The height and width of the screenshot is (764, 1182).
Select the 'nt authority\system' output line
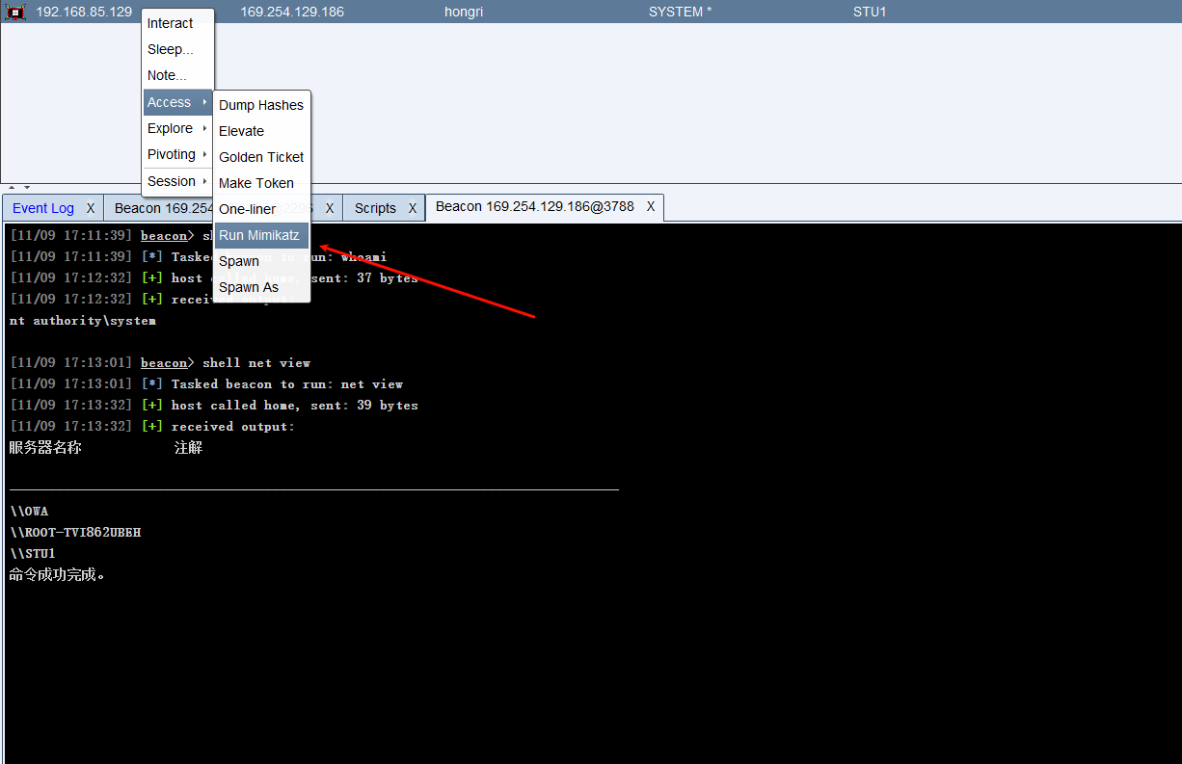click(x=83, y=321)
